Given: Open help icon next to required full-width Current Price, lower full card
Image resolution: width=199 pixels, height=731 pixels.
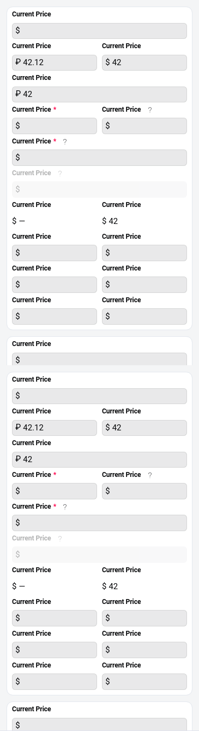Looking at the screenshot, I should pos(65,506).
